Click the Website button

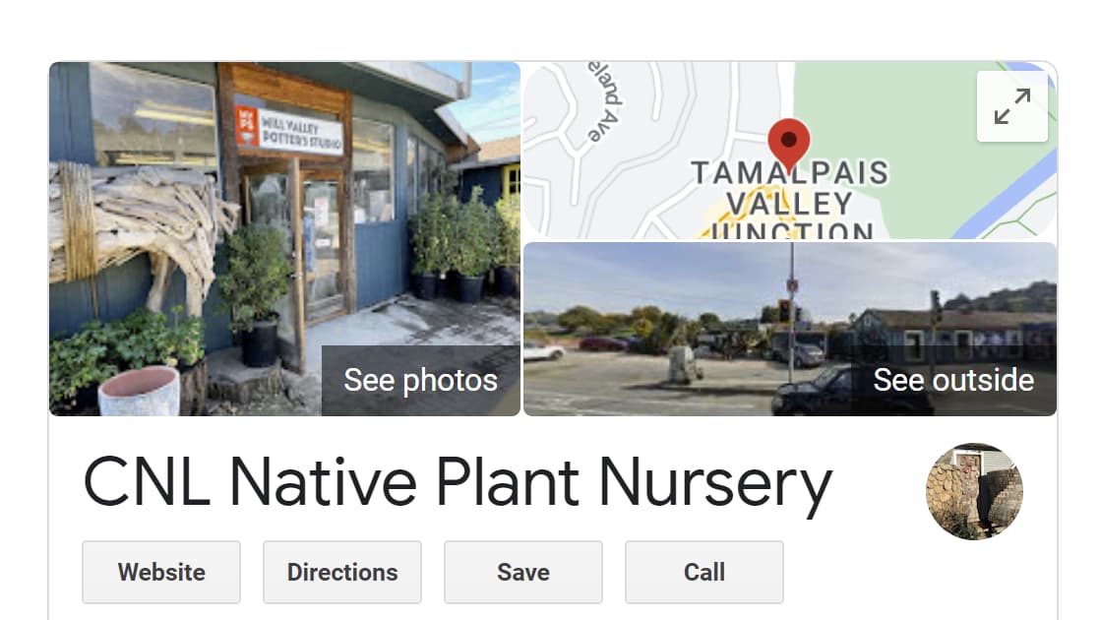pyautogui.click(x=161, y=573)
